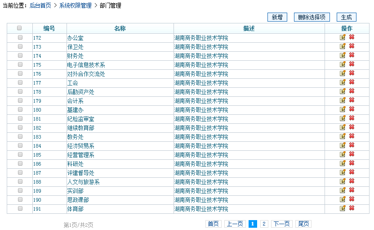Edit the 工会 department
374x230 pixels.
[x=343, y=82]
